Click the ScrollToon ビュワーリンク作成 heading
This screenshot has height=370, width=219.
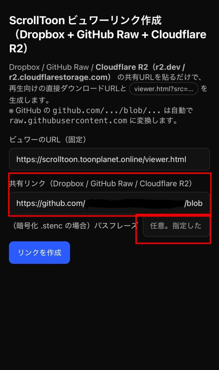point(86,21)
